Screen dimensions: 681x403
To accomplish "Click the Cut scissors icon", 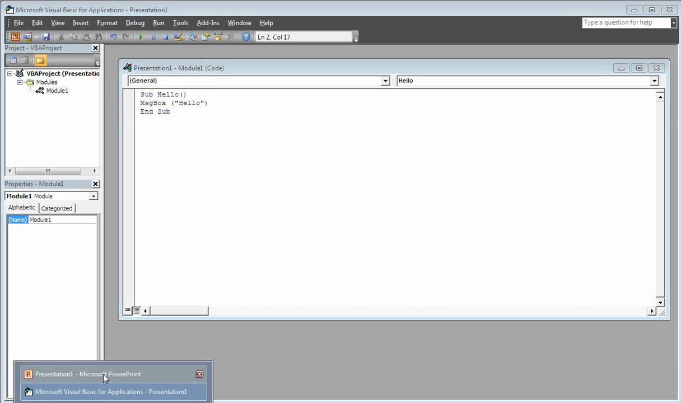I will point(61,37).
